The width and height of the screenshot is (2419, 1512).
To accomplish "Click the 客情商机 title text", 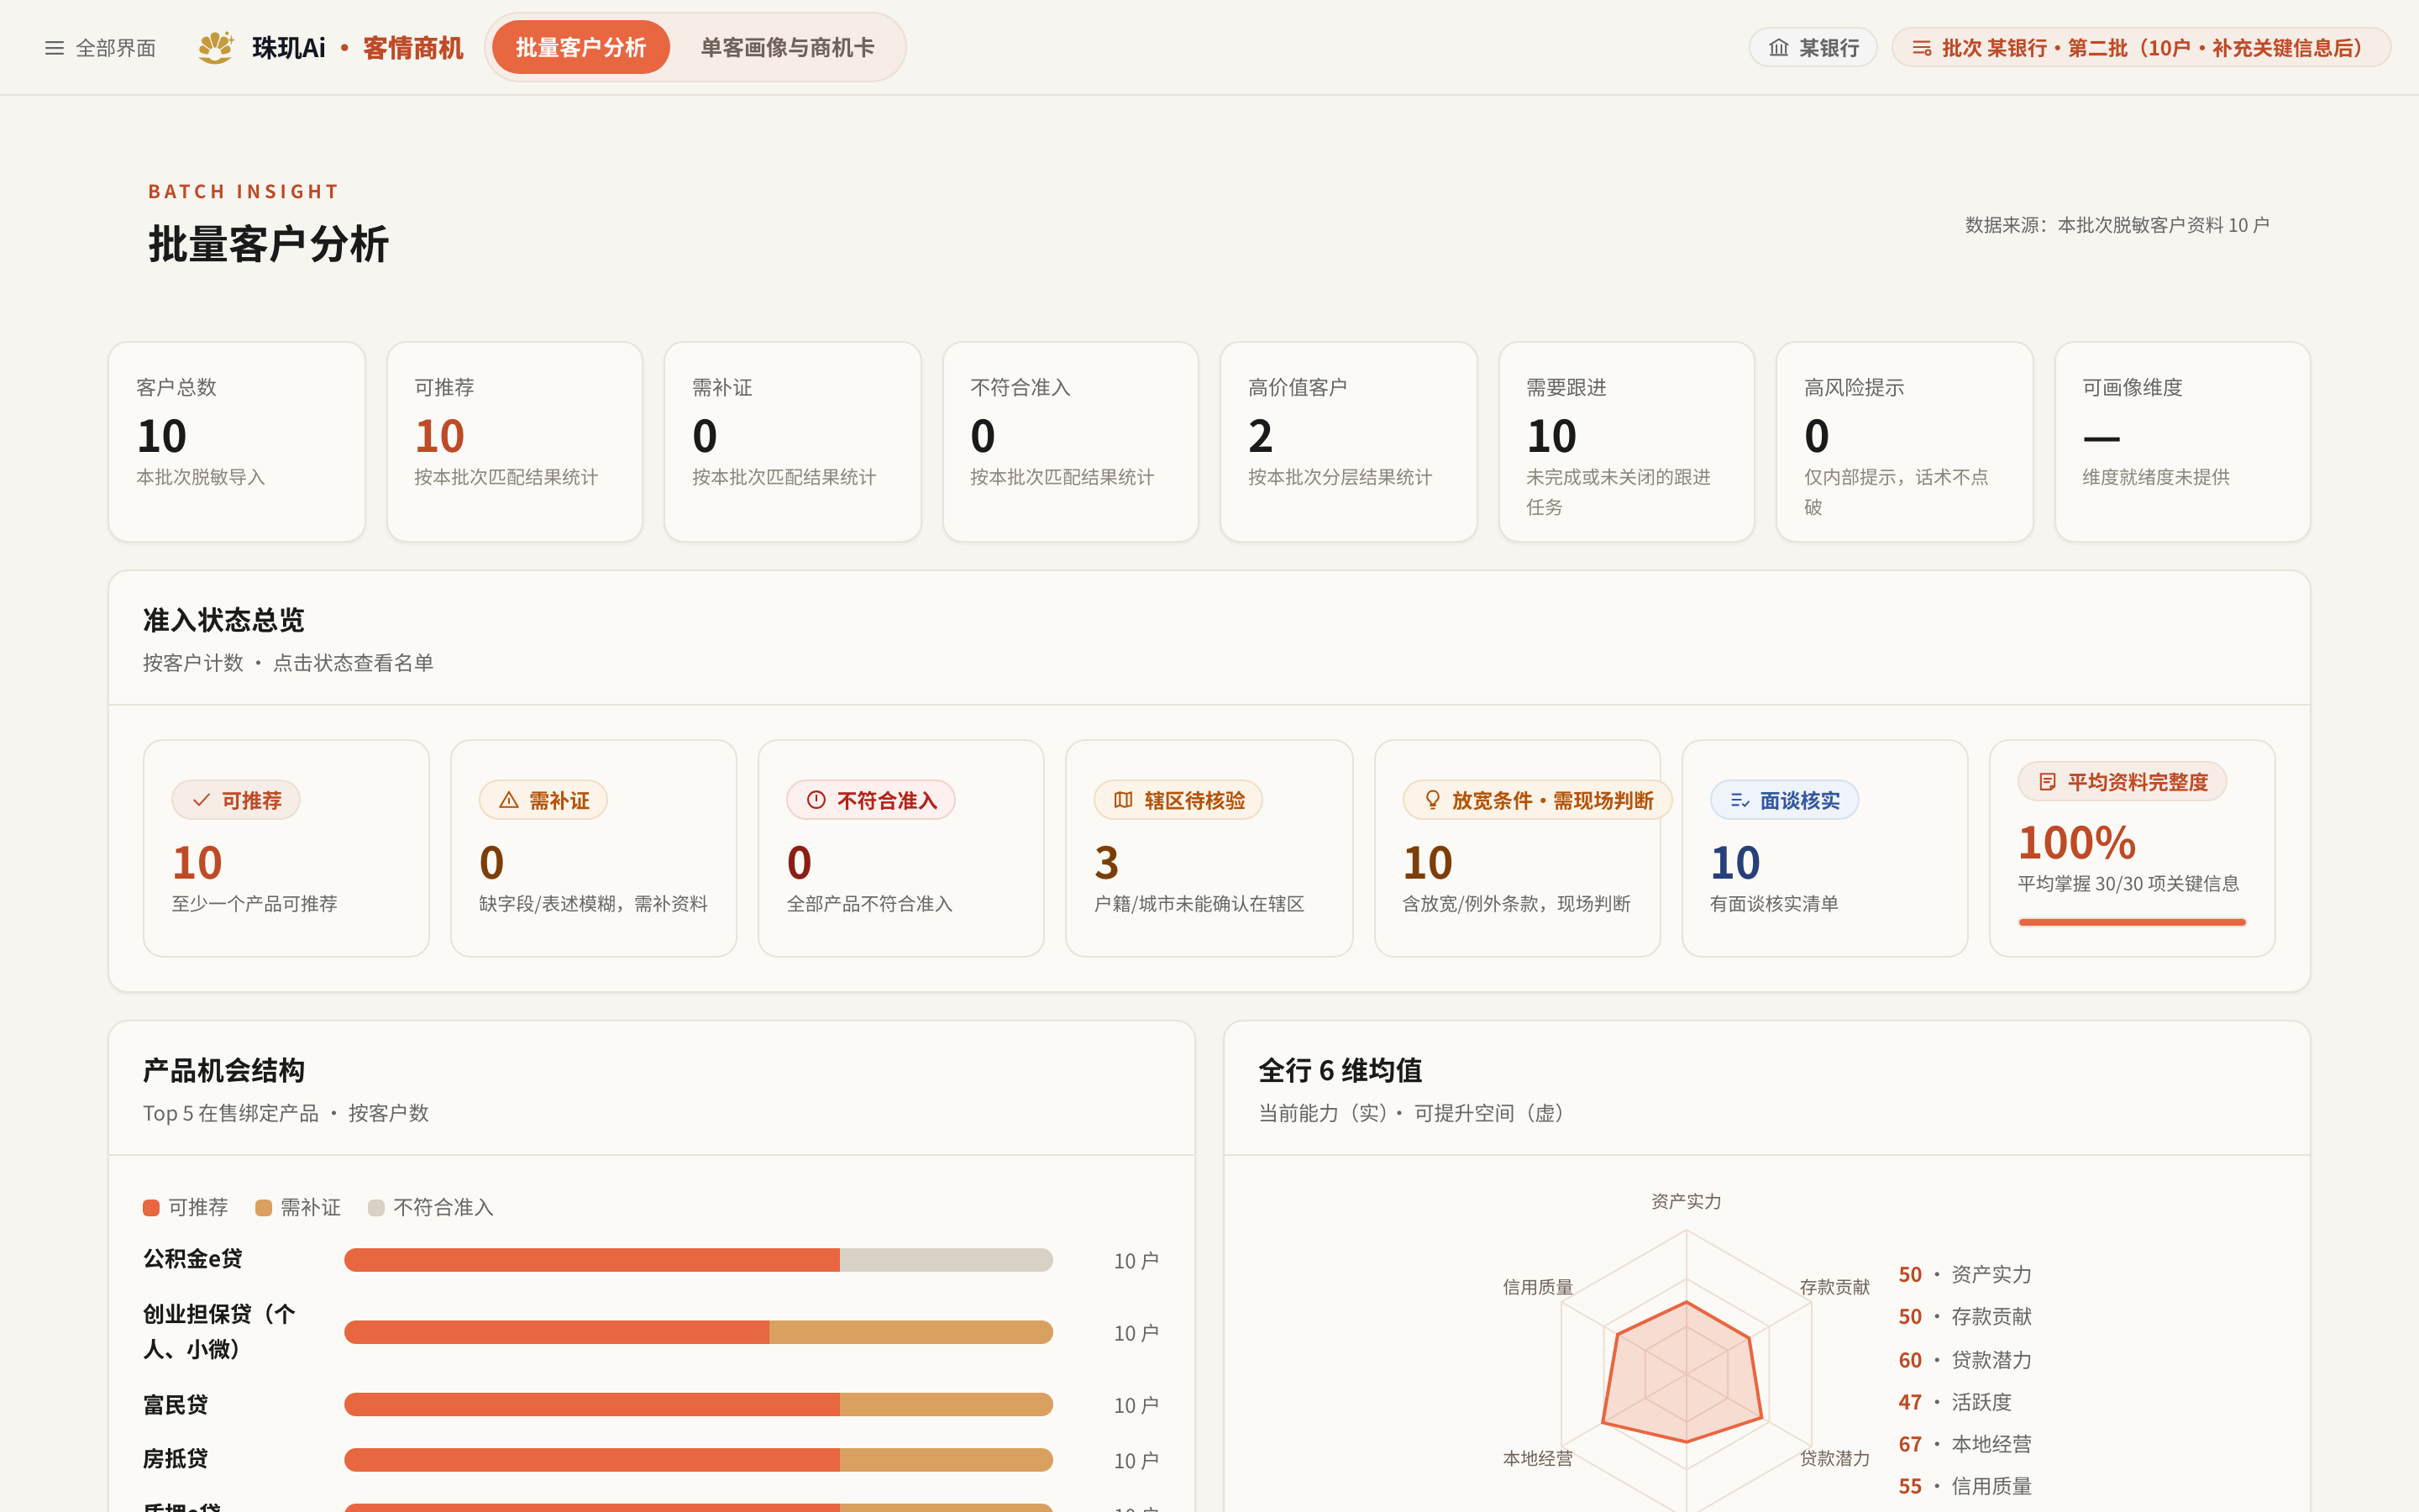I will (413, 48).
